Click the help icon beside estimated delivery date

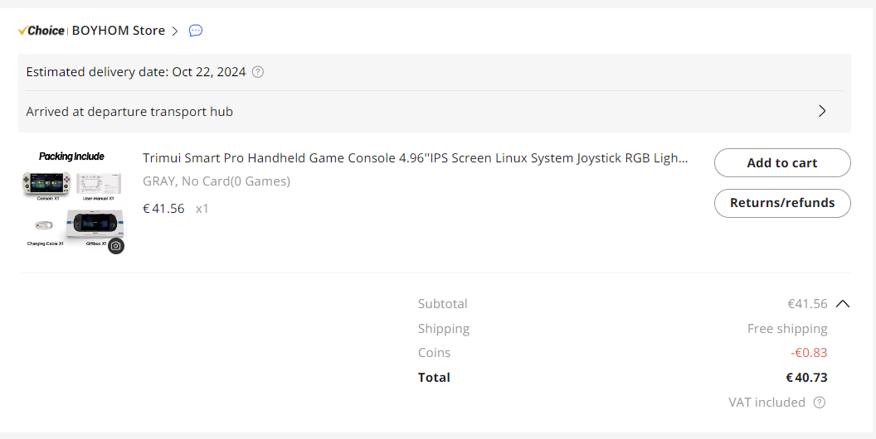click(x=258, y=72)
